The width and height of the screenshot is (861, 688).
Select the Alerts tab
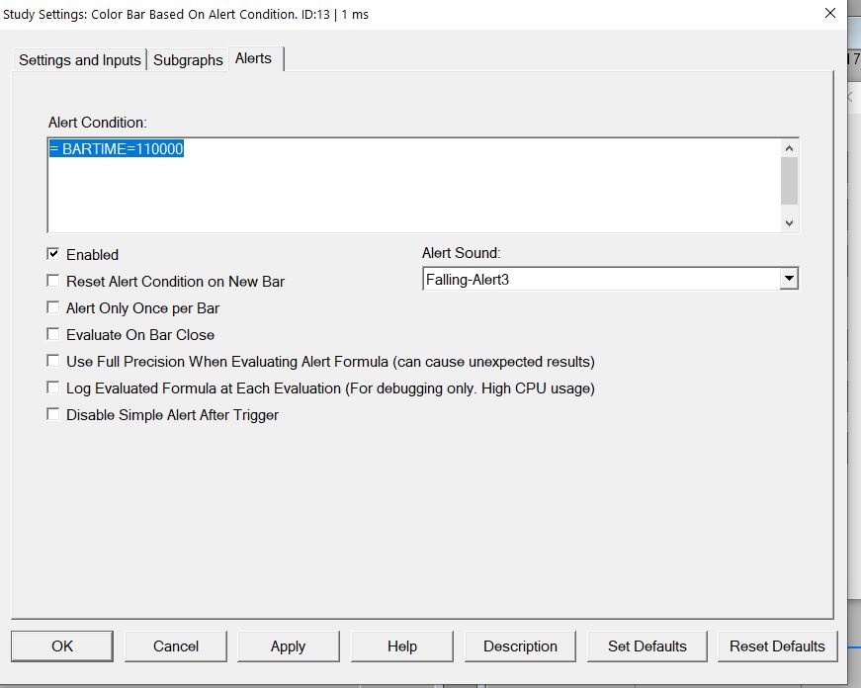coord(253,59)
